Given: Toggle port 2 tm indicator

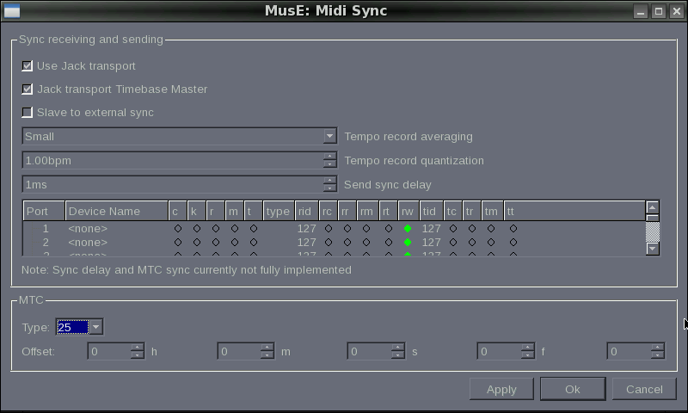Looking at the screenshot, I should [x=491, y=242].
